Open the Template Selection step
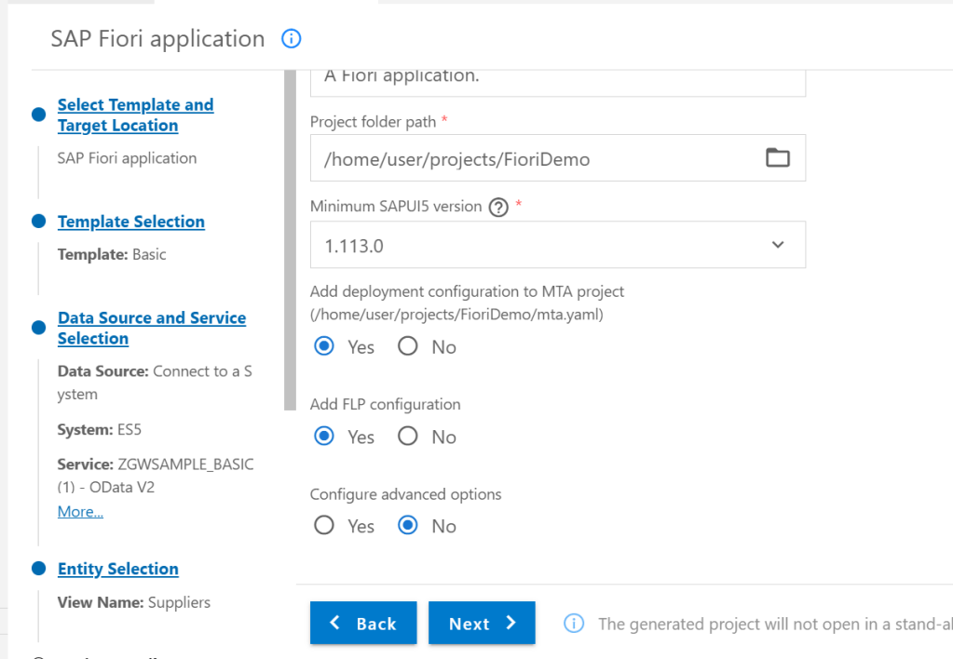This screenshot has width=953, height=659. pos(130,222)
